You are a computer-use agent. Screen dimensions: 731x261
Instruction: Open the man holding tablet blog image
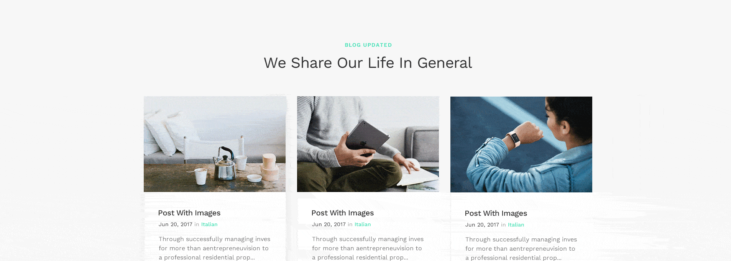pyautogui.click(x=368, y=144)
